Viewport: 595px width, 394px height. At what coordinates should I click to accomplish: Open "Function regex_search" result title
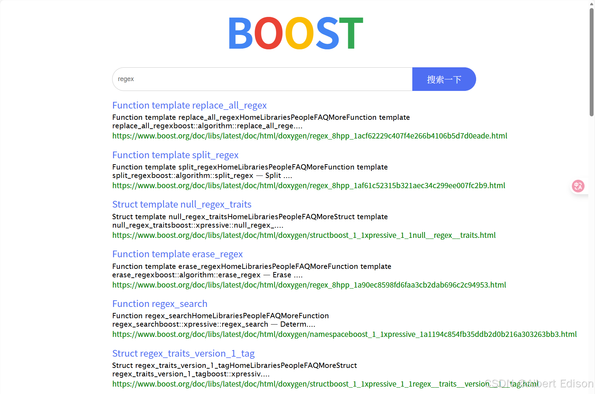tap(160, 304)
